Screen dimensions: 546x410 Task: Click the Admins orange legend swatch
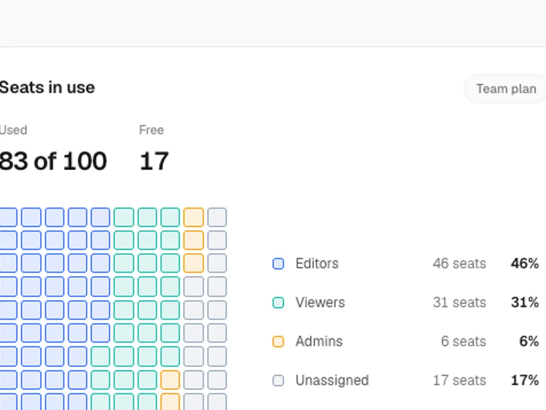(x=278, y=341)
